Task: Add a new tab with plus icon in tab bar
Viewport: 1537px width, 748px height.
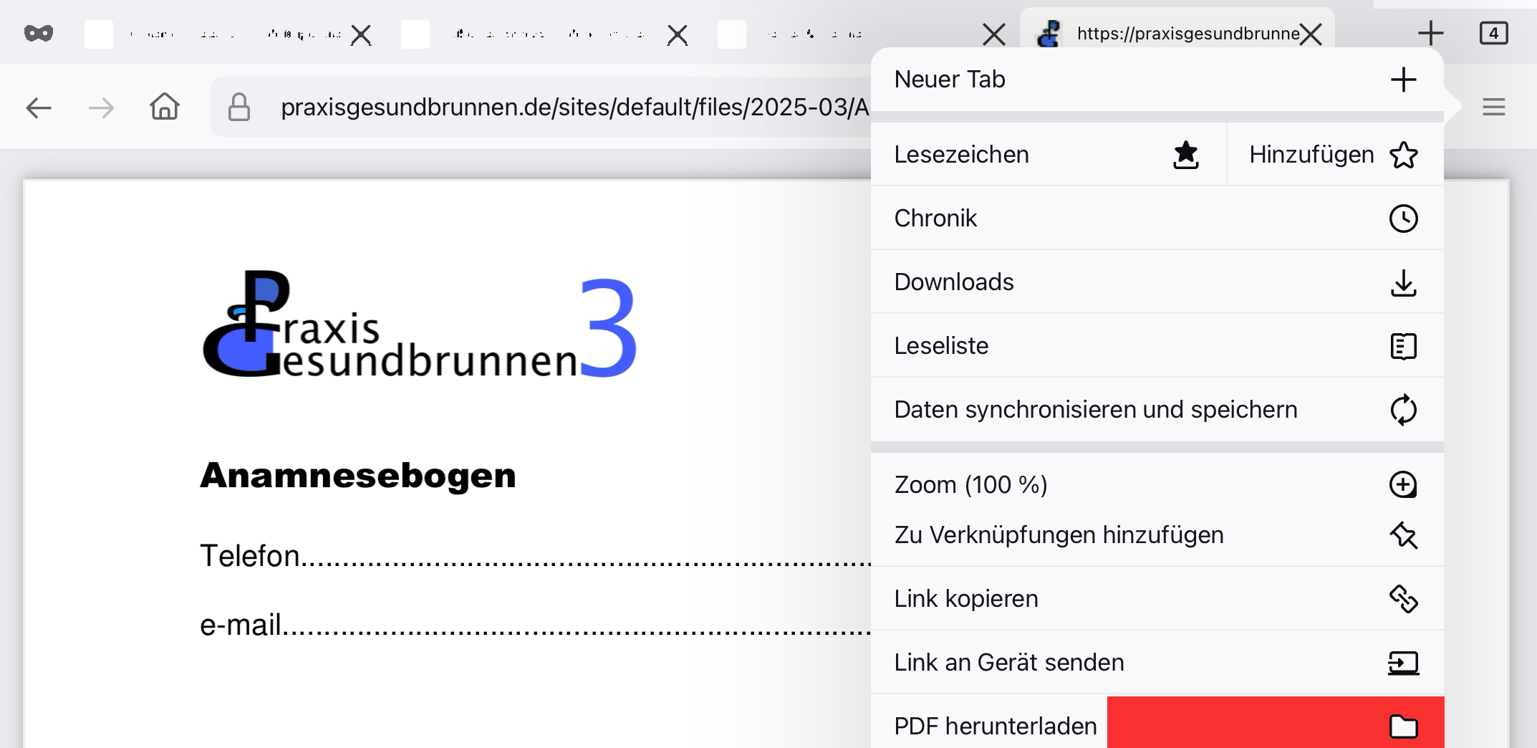Action: [1430, 33]
